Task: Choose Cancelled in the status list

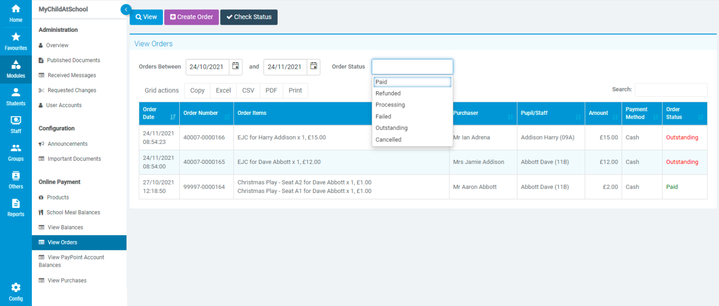Action: pyautogui.click(x=412, y=139)
